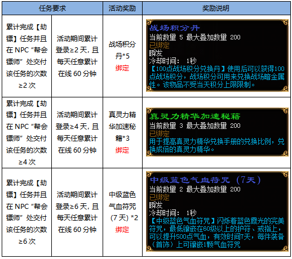Image resolution: width=292 pixels, height=259 pixels.
Task: Open the 真灵力精华加速秘籍 tooltip image
Action: (x=217, y=132)
